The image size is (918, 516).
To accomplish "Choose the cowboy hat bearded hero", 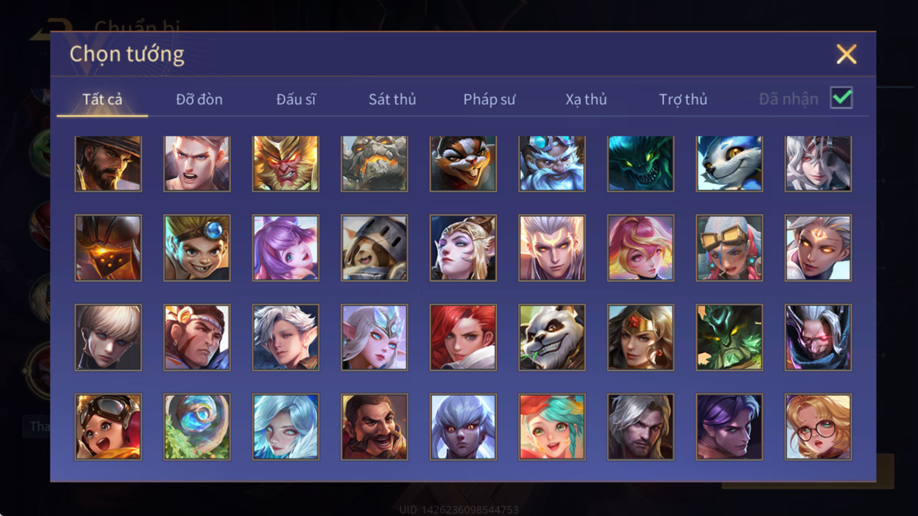I will click(x=108, y=163).
